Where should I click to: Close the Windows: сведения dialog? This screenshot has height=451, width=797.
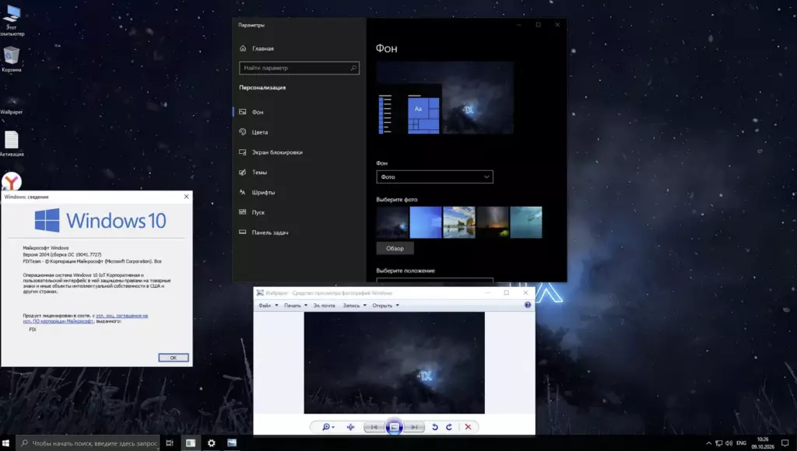[186, 197]
